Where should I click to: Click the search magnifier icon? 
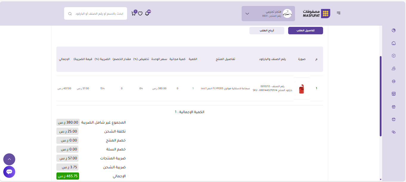tap(70, 14)
